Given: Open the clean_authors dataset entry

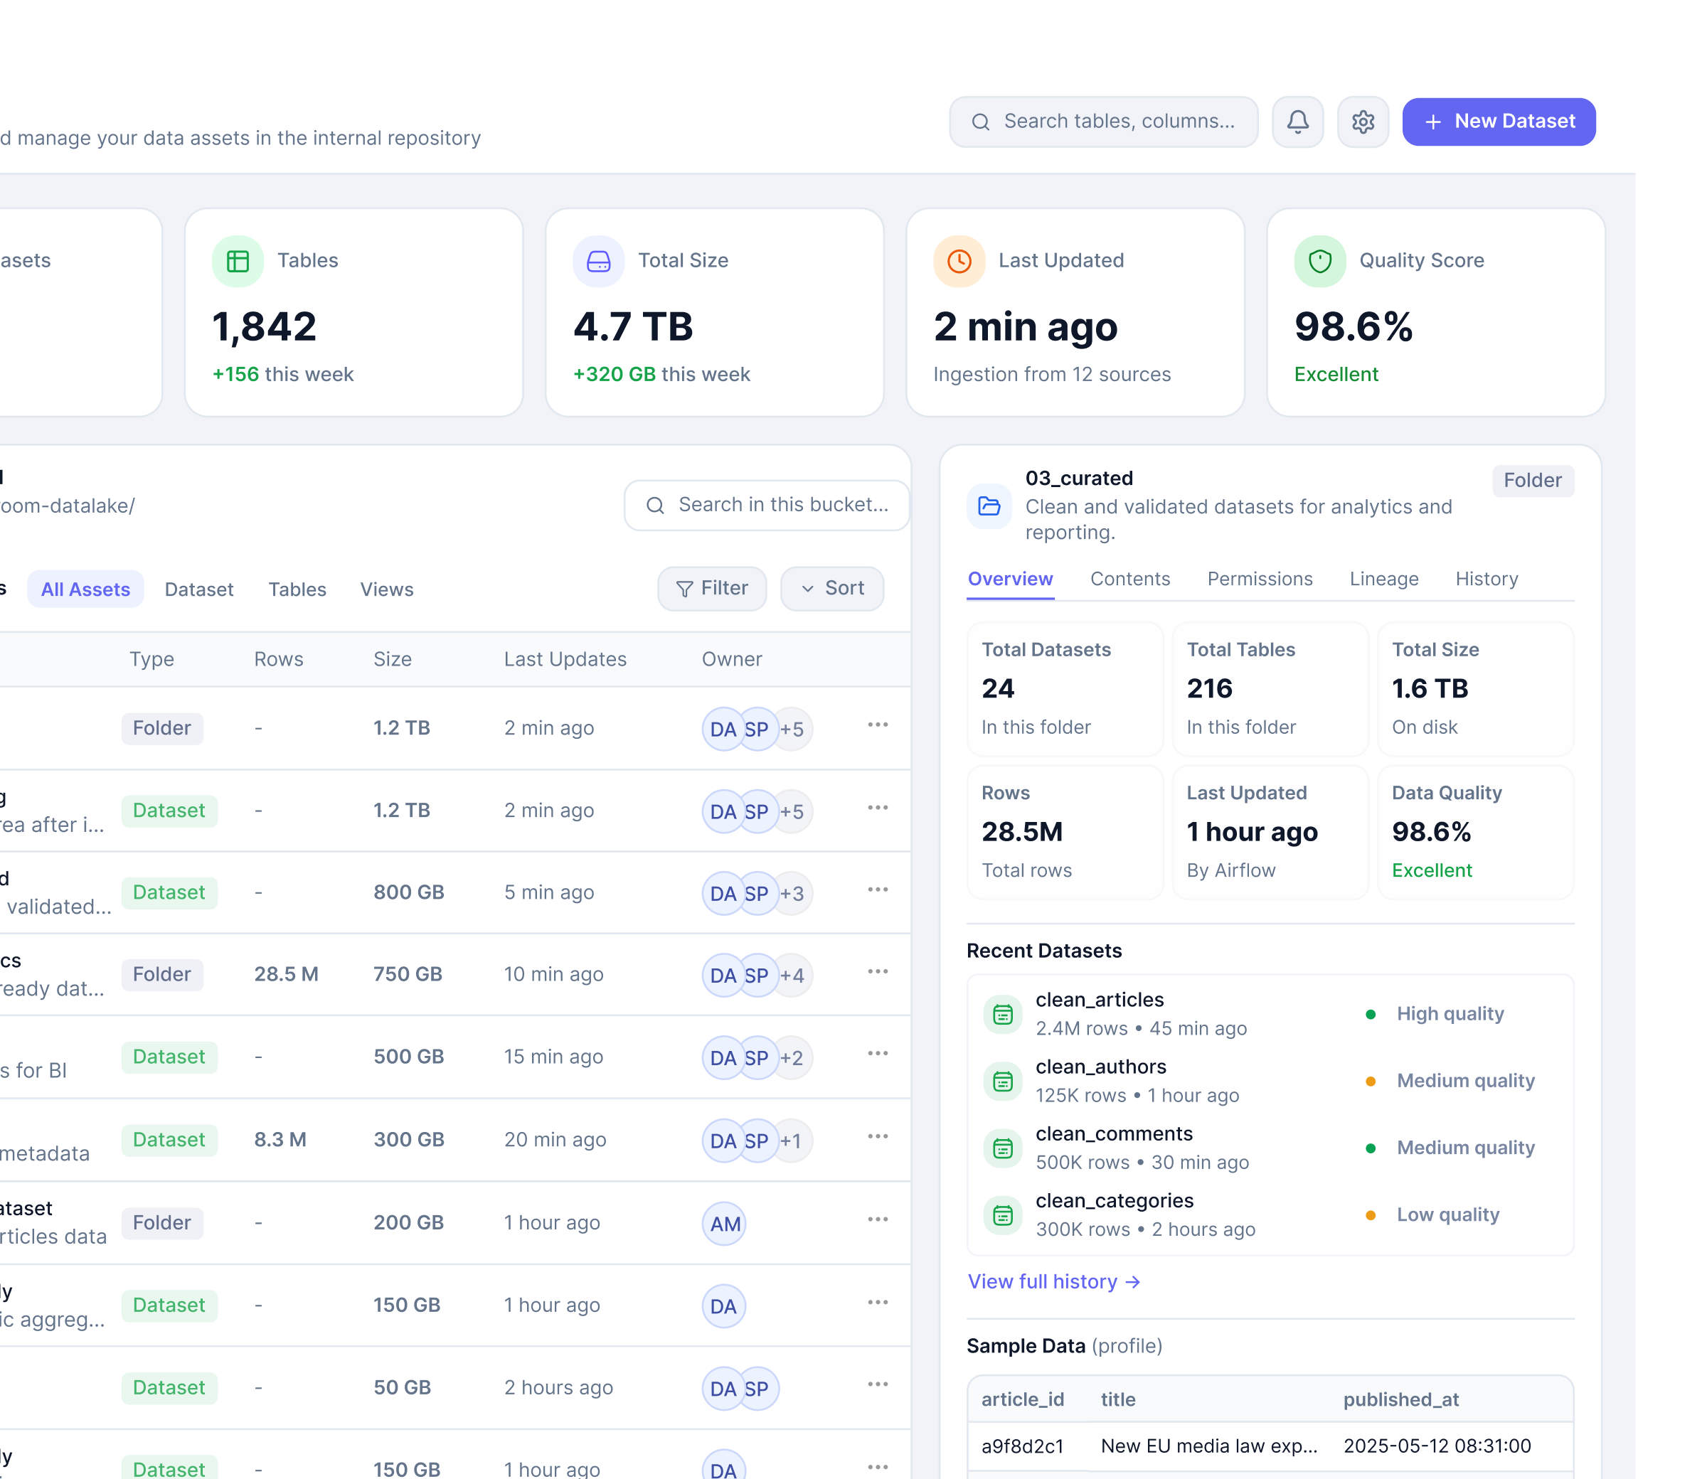Looking at the screenshot, I should click(x=1270, y=1082).
